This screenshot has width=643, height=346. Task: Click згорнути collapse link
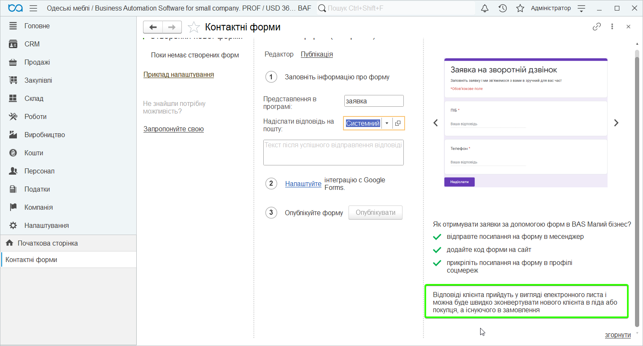click(618, 335)
